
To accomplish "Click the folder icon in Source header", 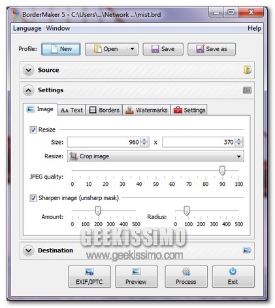I will pyautogui.click(x=248, y=70).
